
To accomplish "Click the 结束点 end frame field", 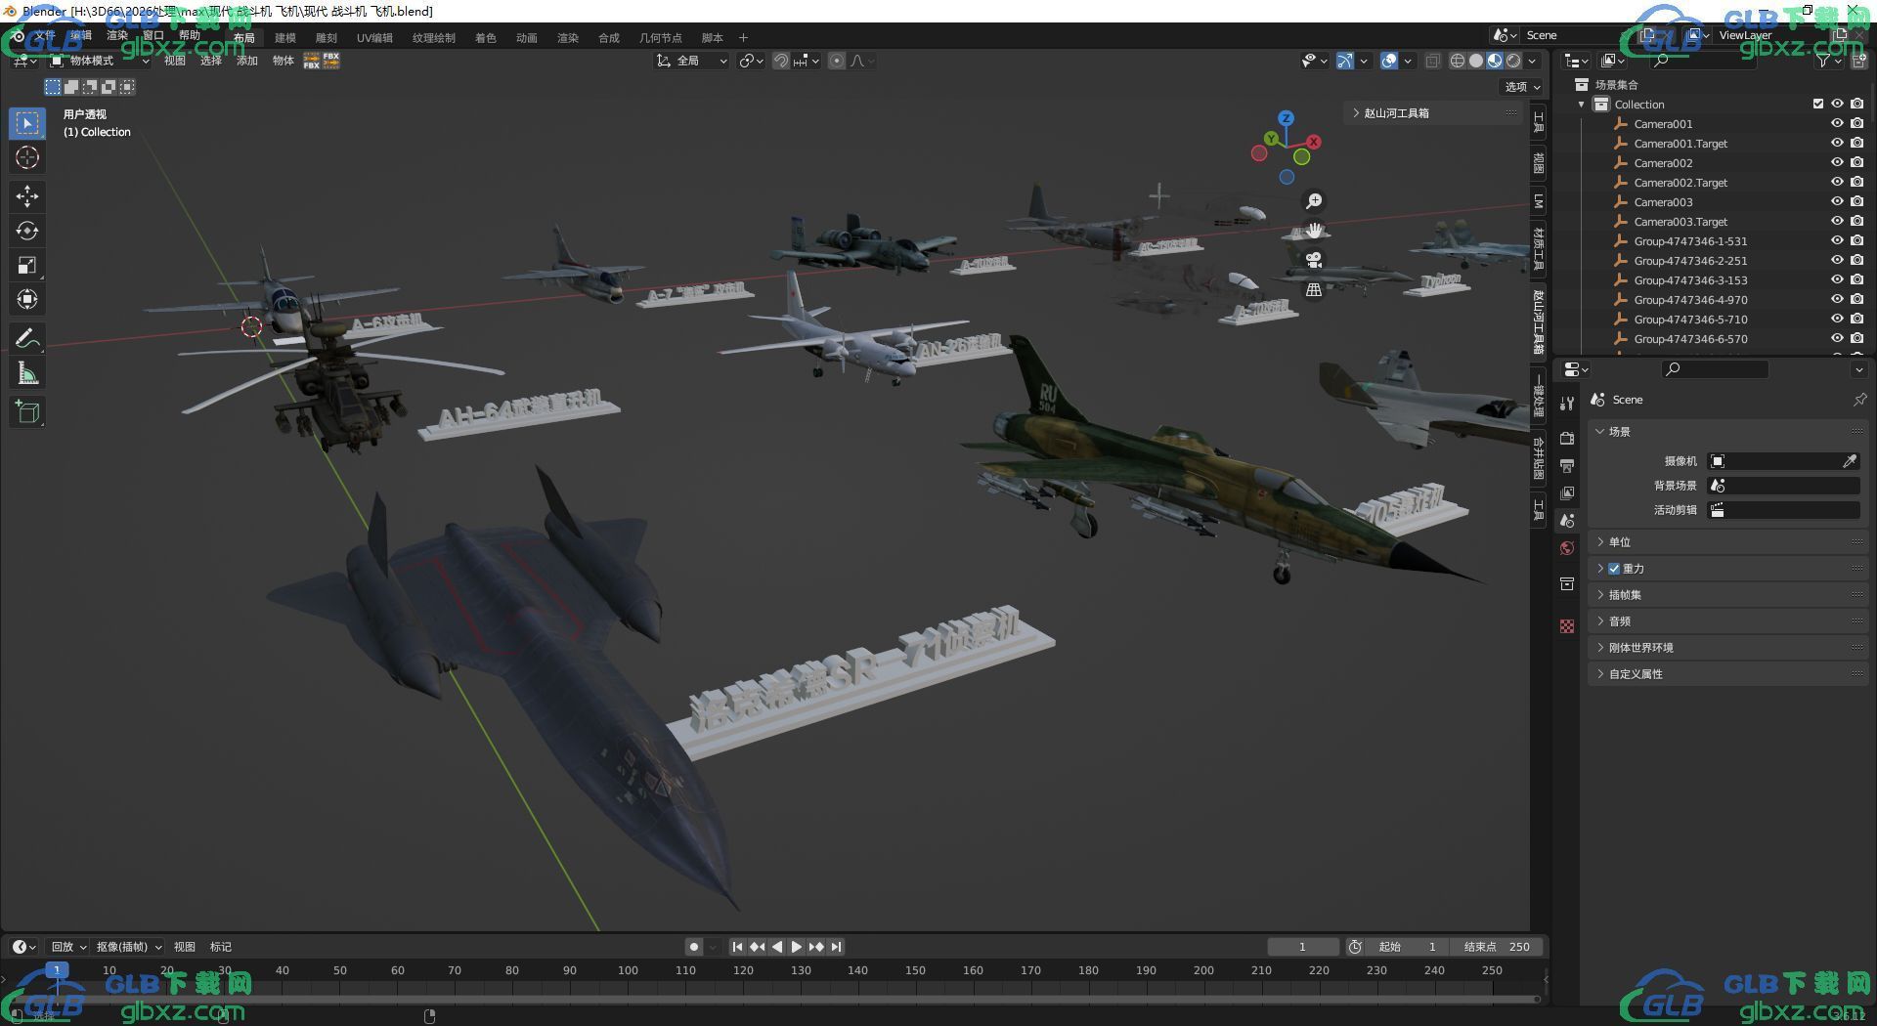I will (1497, 947).
